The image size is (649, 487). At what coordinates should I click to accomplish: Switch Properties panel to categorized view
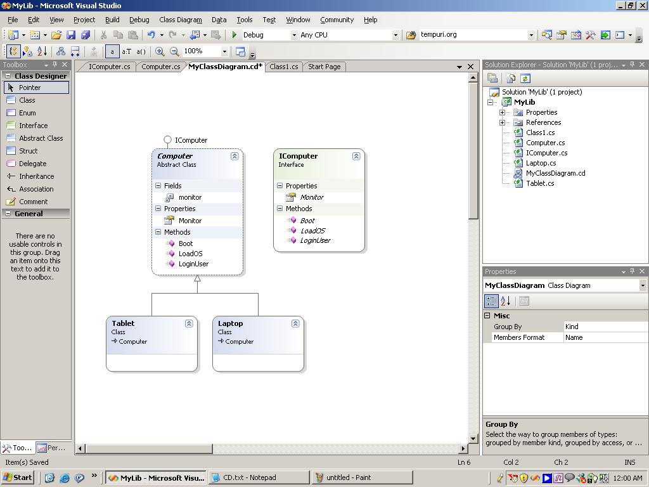click(x=491, y=301)
